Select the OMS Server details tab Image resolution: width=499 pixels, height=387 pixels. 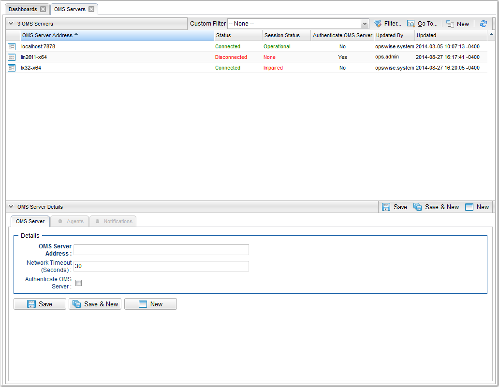pos(30,221)
